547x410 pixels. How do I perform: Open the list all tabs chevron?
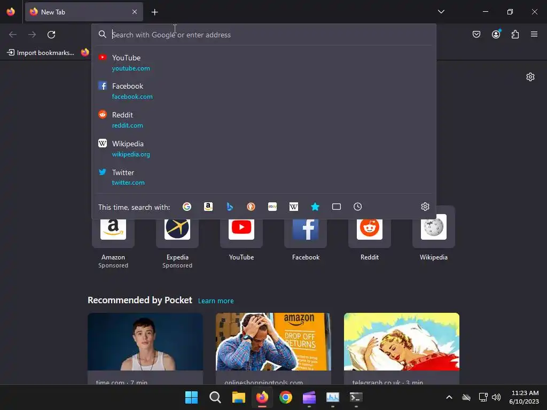[x=441, y=12]
